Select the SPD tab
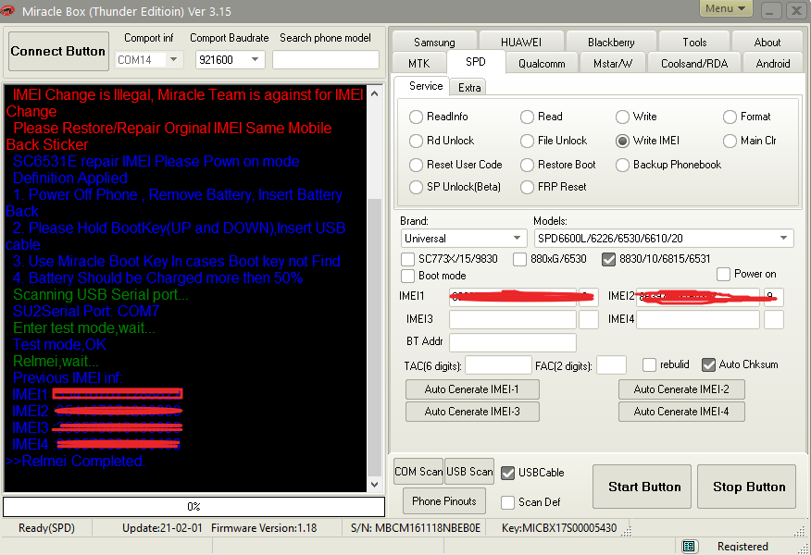The height and width of the screenshot is (555, 811). point(475,62)
